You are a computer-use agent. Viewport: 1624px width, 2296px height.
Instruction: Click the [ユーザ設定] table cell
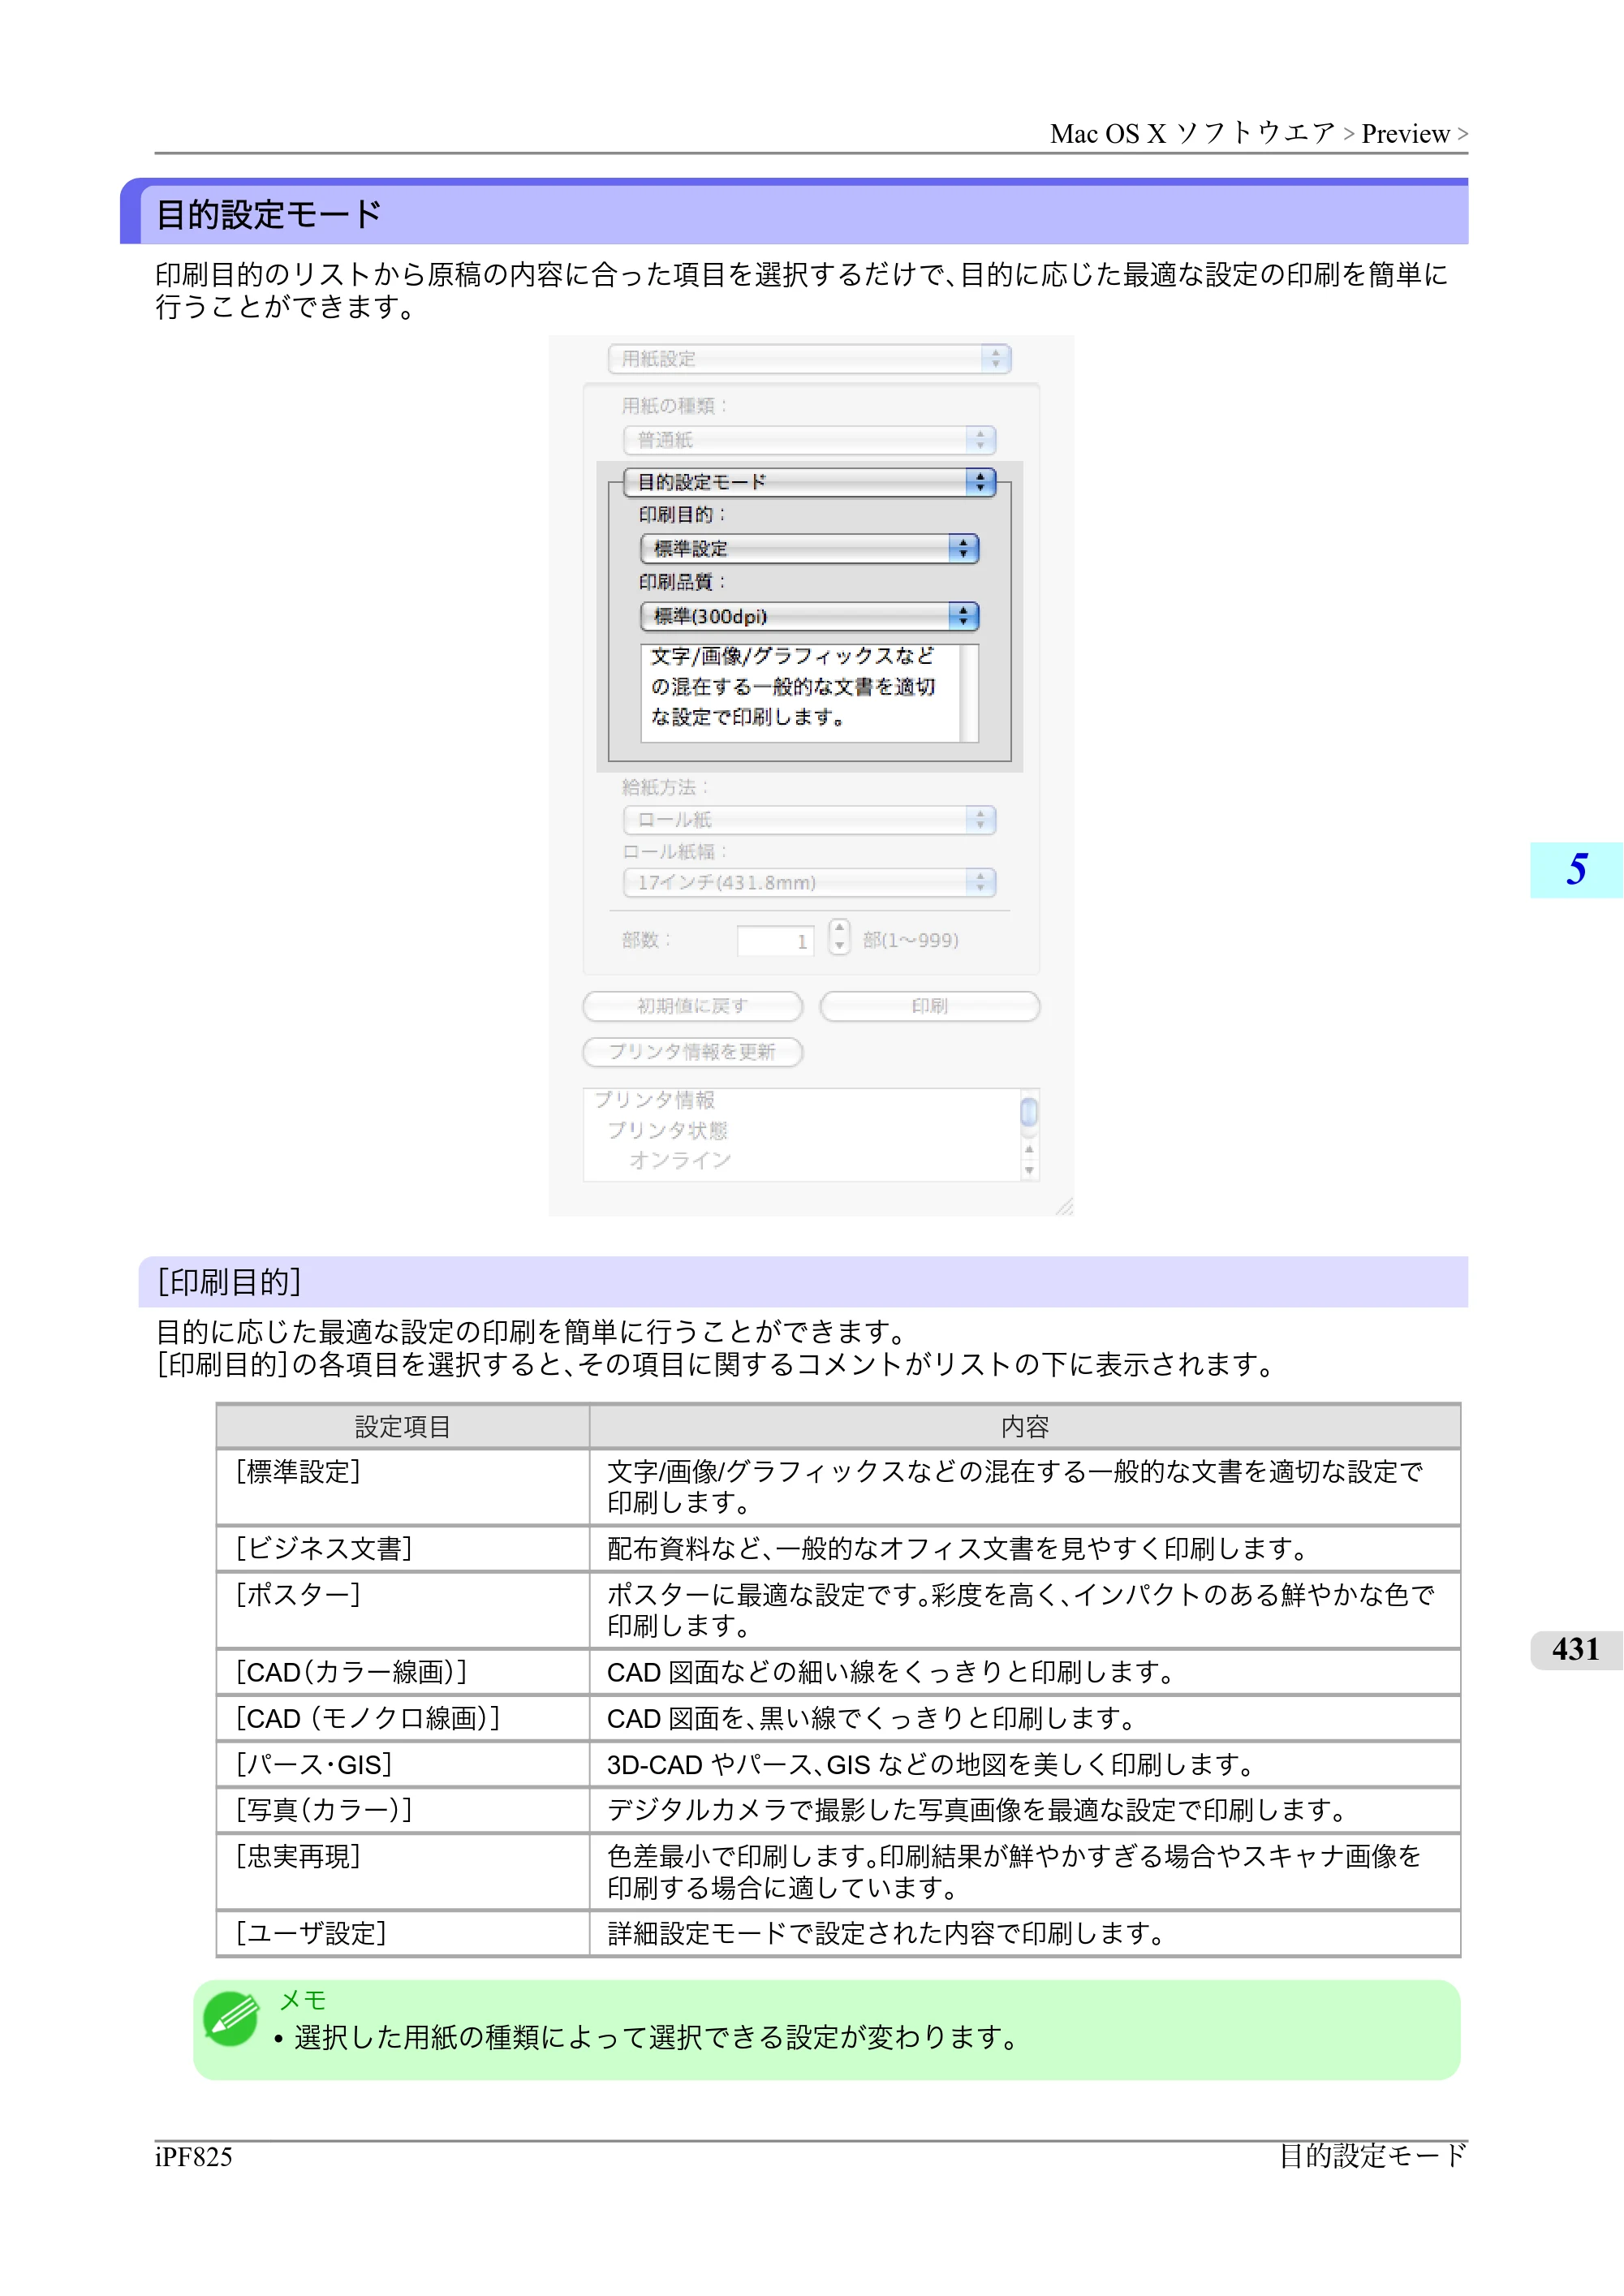[x=403, y=1934]
